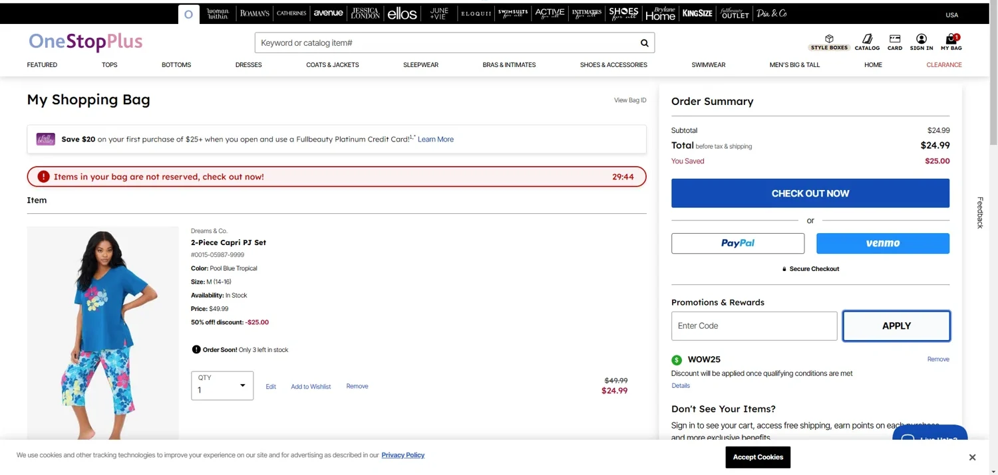
Task: Open the Brylane Home brand logo
Action: pyautogui.click(x=660, y=13)
